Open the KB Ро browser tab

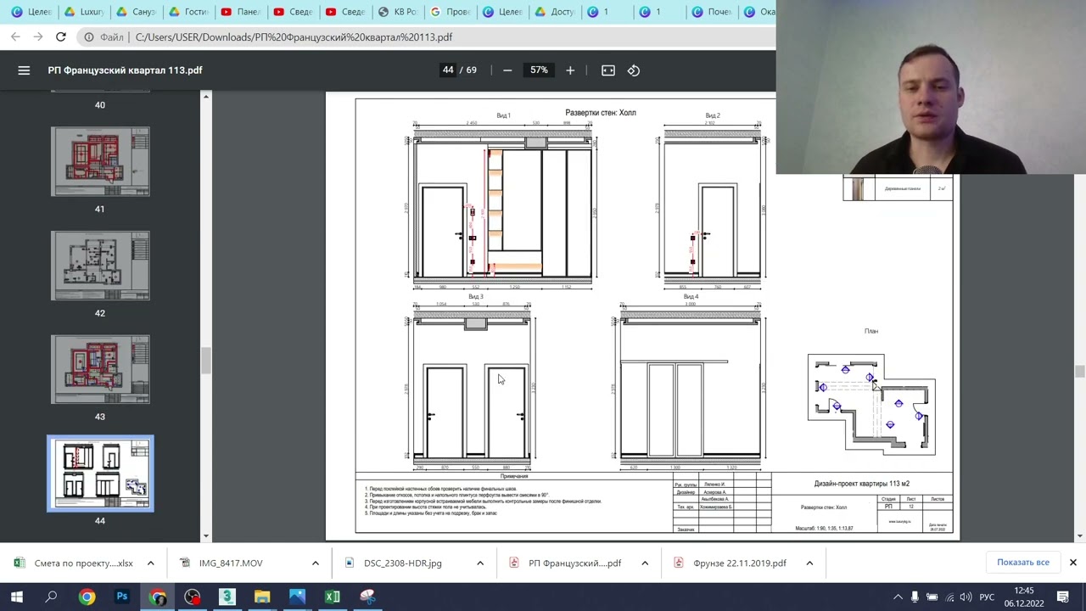[x=397, y=12]
